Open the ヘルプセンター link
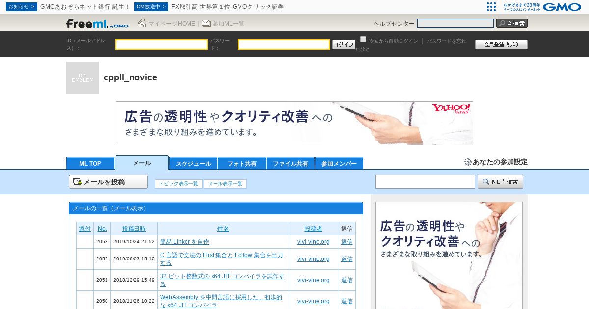 coord(394,24)
